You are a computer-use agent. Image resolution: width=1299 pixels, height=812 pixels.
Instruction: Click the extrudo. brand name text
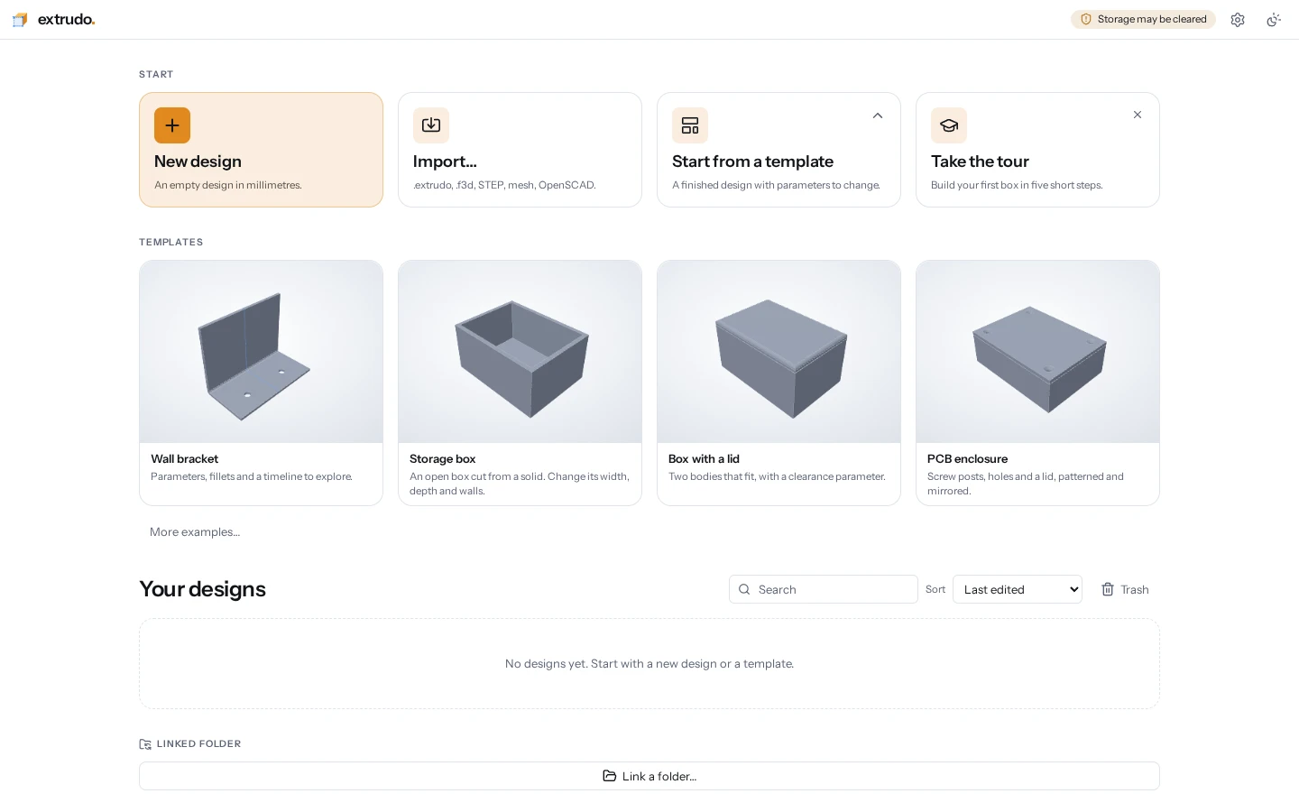[66, 20]
